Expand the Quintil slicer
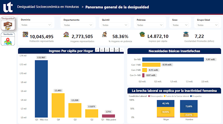 (115, 25)
